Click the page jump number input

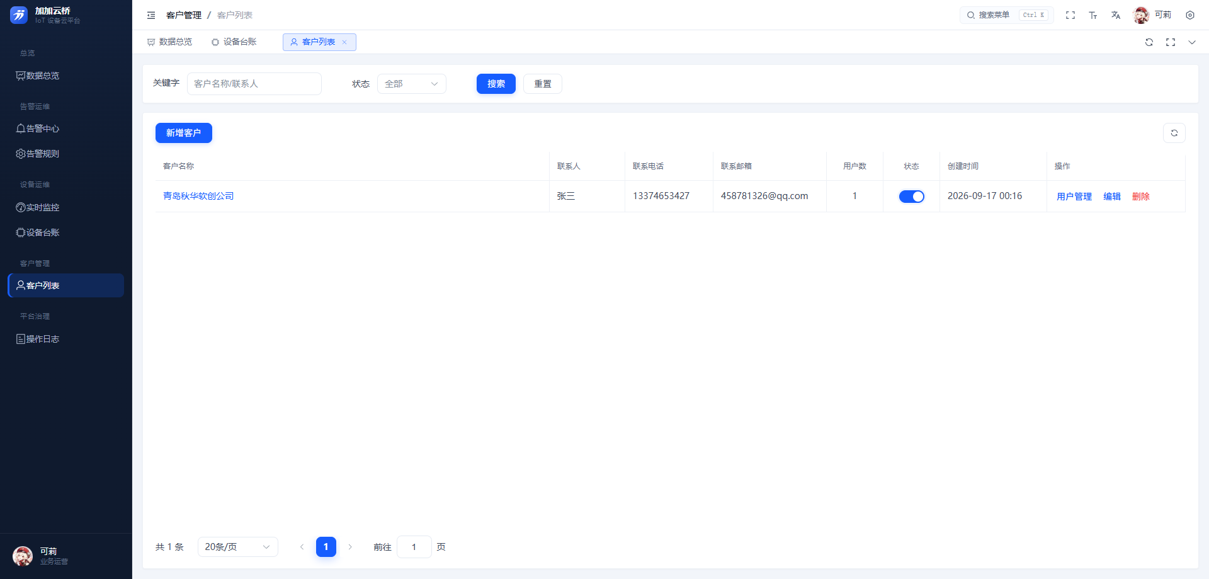pos(414,547)
